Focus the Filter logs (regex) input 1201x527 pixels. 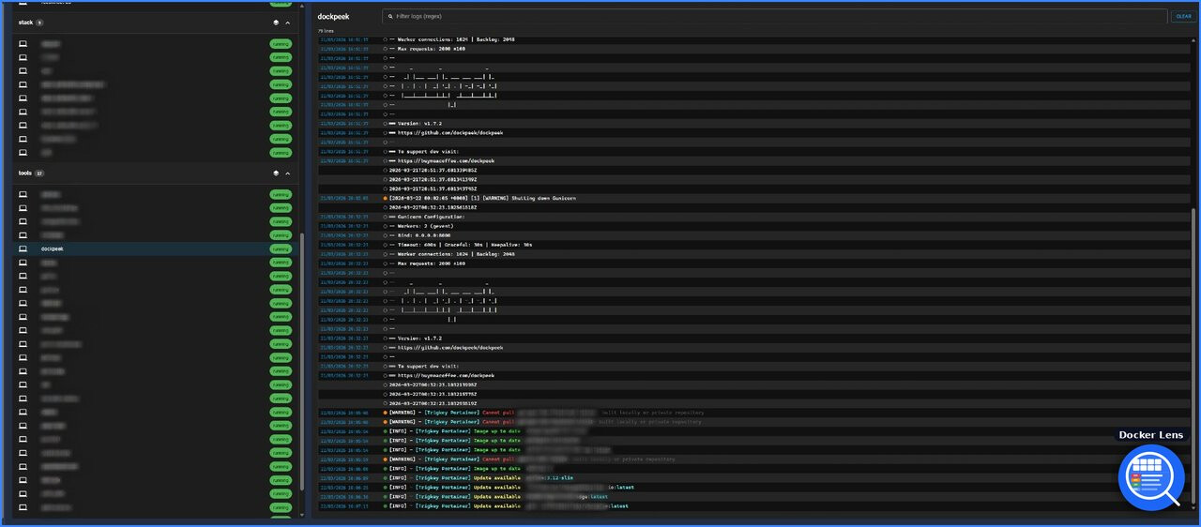[774, 16]
